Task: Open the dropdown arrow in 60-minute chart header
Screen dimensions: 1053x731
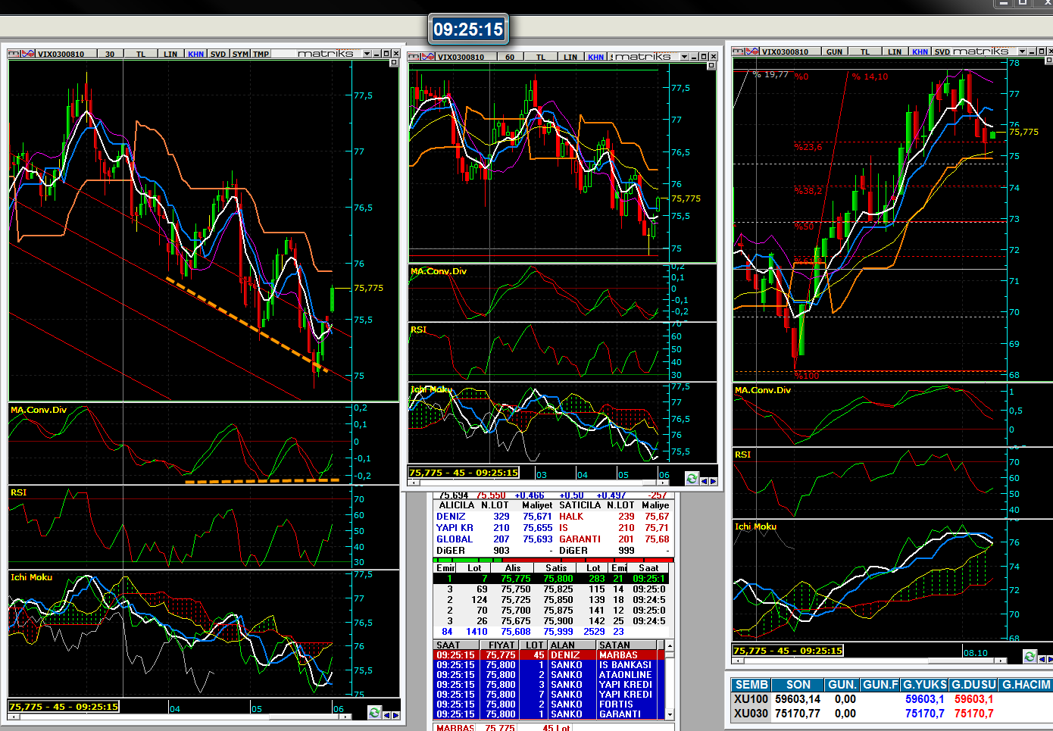Action: (x=684, y=57)
